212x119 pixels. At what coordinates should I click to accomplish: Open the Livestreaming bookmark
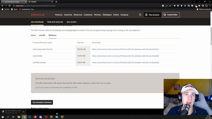(x=27, y=9)
